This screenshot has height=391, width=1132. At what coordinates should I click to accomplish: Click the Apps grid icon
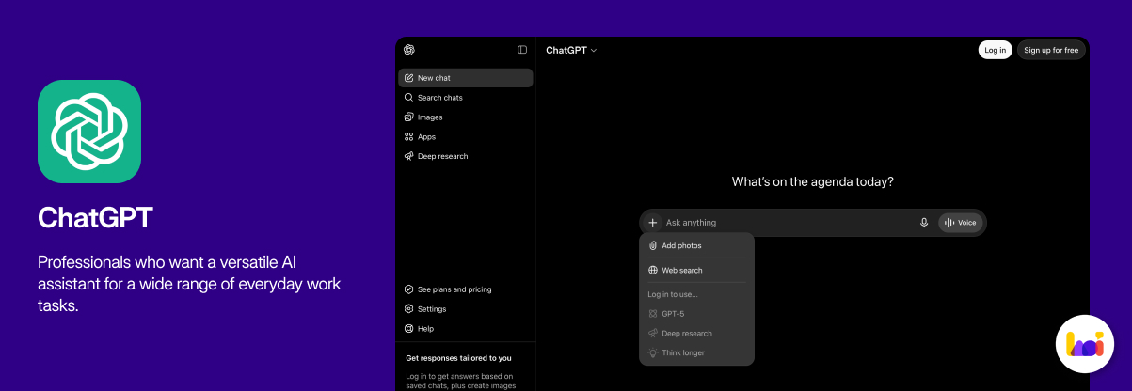tap(409, 137)
